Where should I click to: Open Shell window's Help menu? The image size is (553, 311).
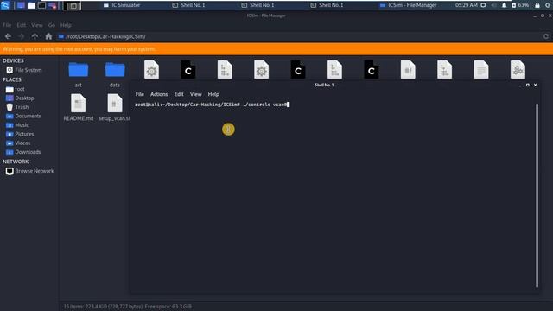[213, 94]
